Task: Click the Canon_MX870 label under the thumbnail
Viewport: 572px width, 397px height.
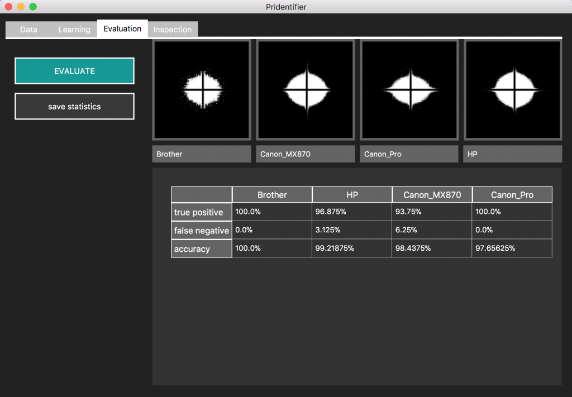Action: coord(306,154)
